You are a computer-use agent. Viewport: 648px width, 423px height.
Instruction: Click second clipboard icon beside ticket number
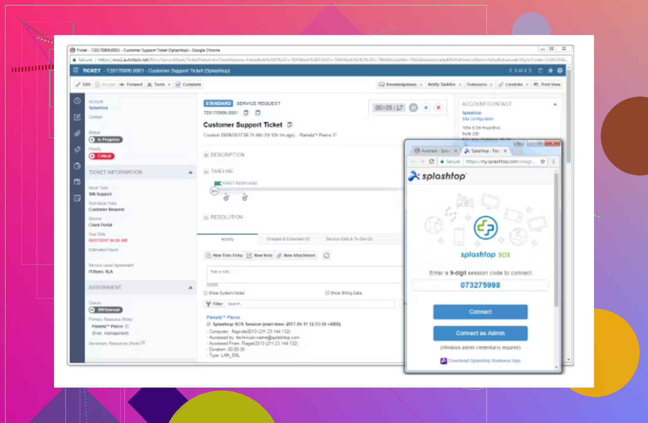coord(258,113)
